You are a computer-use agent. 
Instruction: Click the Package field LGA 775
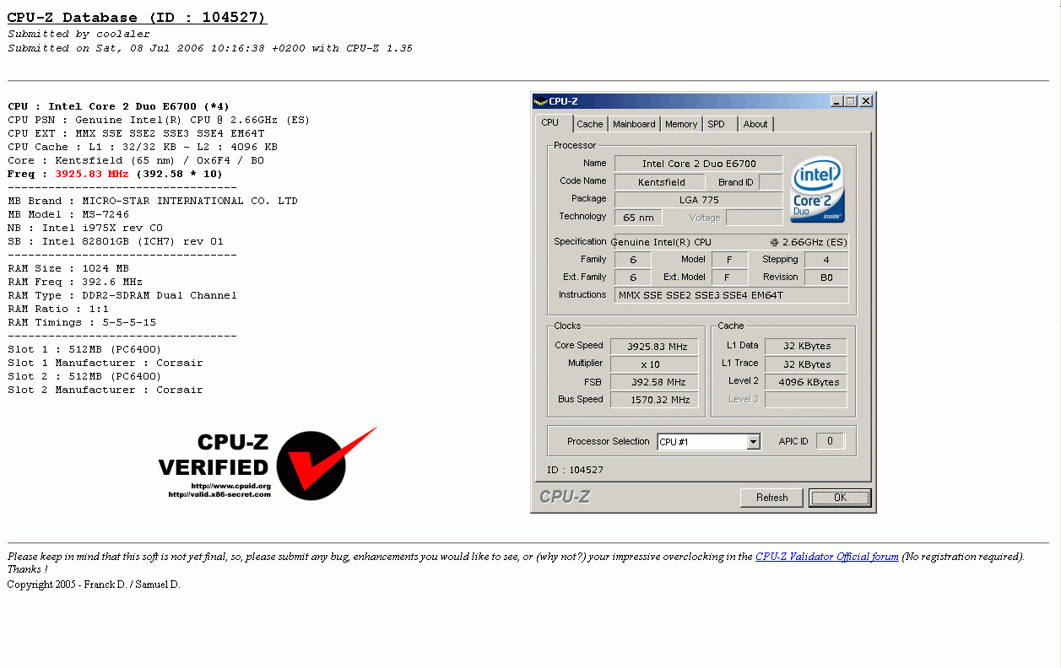(699, 199)
